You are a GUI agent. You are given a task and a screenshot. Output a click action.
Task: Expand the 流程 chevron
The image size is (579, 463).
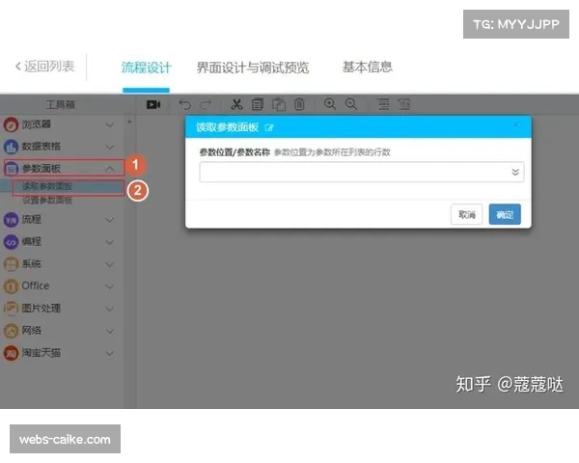(110, 220)
